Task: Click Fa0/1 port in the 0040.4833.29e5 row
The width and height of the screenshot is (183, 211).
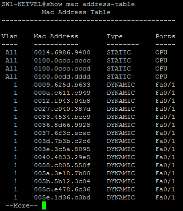Action: (x=165, y=157)
